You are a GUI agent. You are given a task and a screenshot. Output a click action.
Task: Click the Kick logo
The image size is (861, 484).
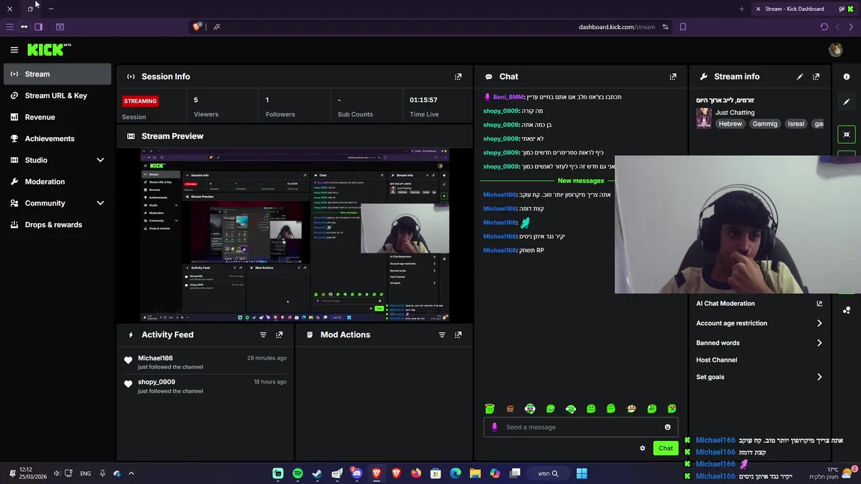click(x=49, y=50)
